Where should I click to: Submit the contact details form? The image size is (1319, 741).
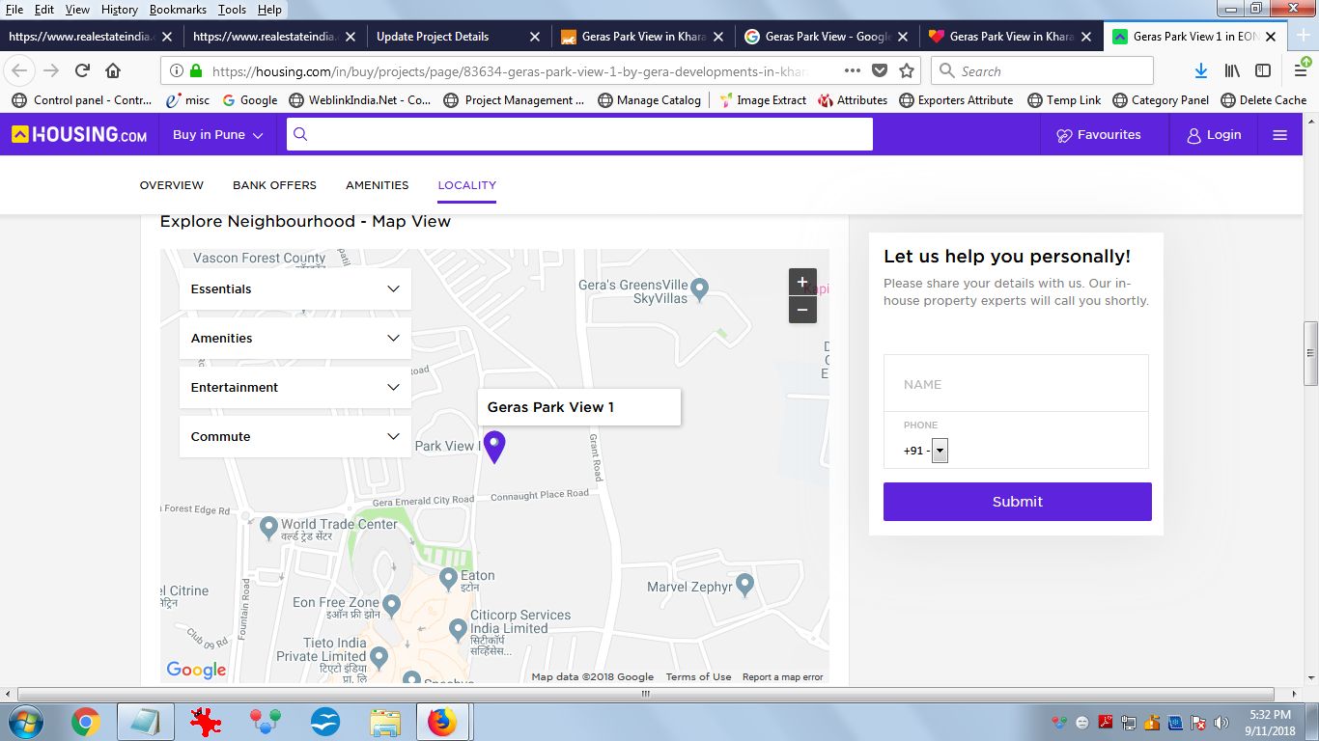point(1018,502)
